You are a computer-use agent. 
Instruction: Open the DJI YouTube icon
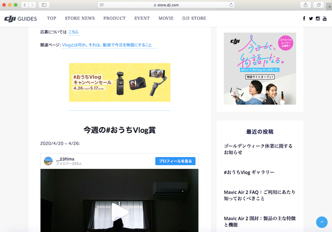[325, 19]
